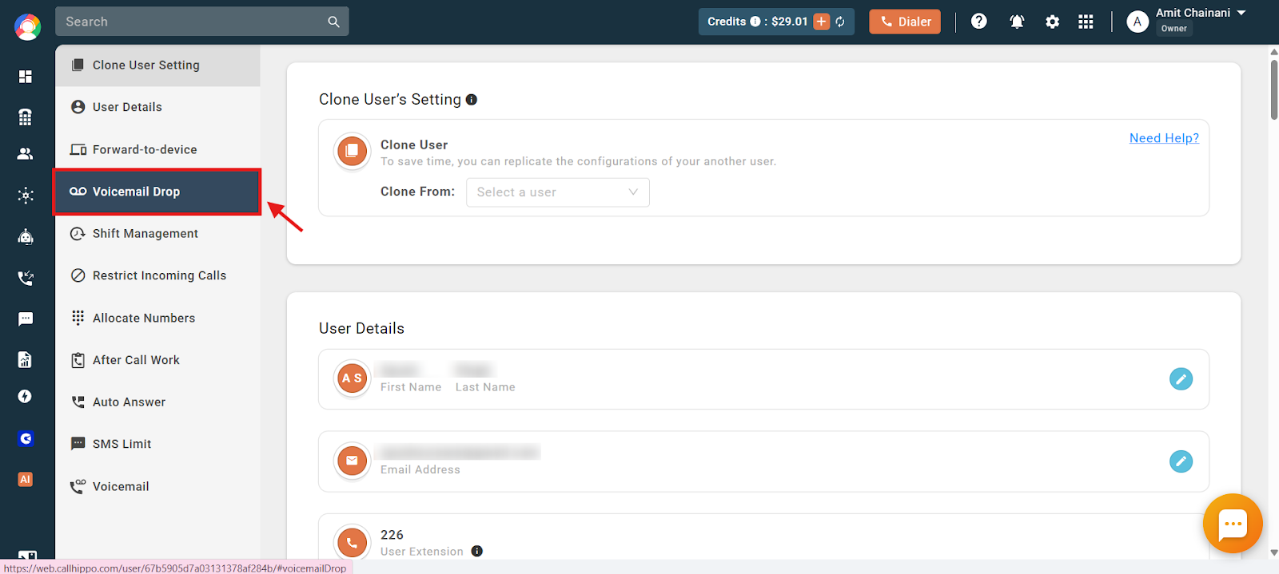Click the Dialer button
The height and width of the screenshot is (574, 1279).
[905, 22]
